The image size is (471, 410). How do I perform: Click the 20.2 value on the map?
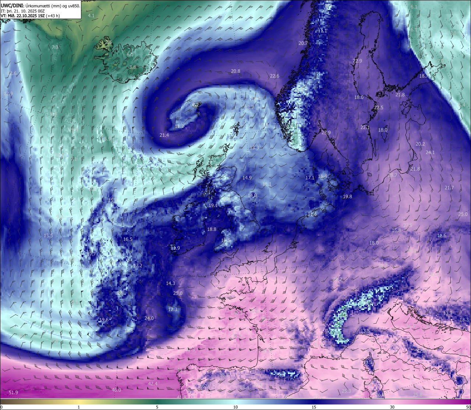pos(420,144)
